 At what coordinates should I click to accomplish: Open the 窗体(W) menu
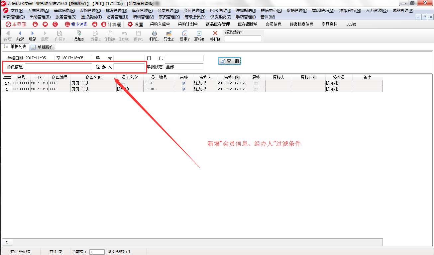pos(268,17)
